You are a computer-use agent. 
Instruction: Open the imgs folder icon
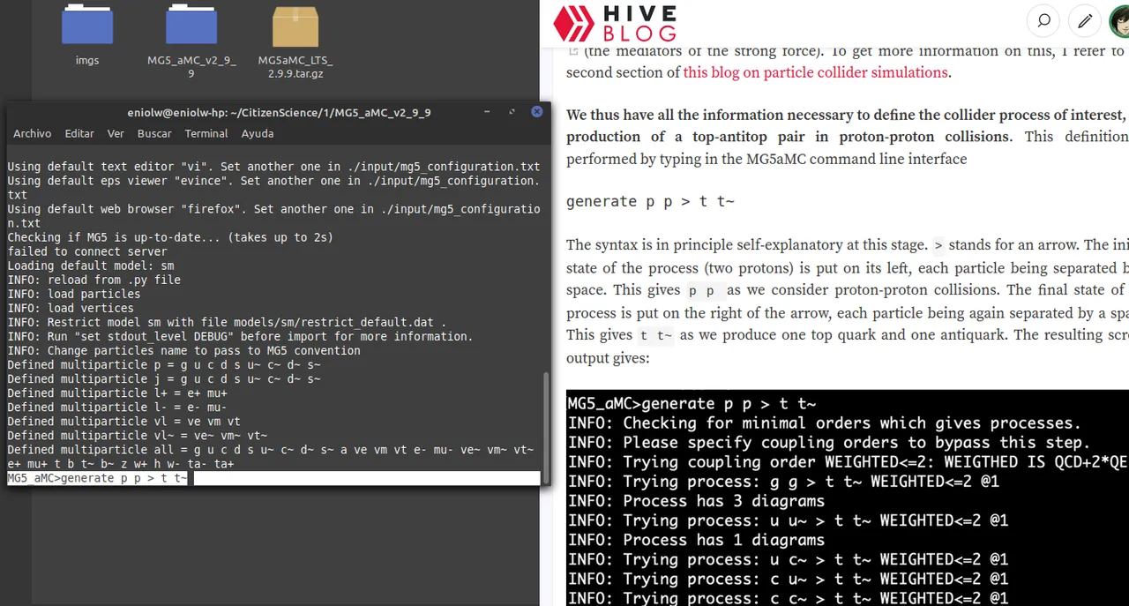pos(87,26)
